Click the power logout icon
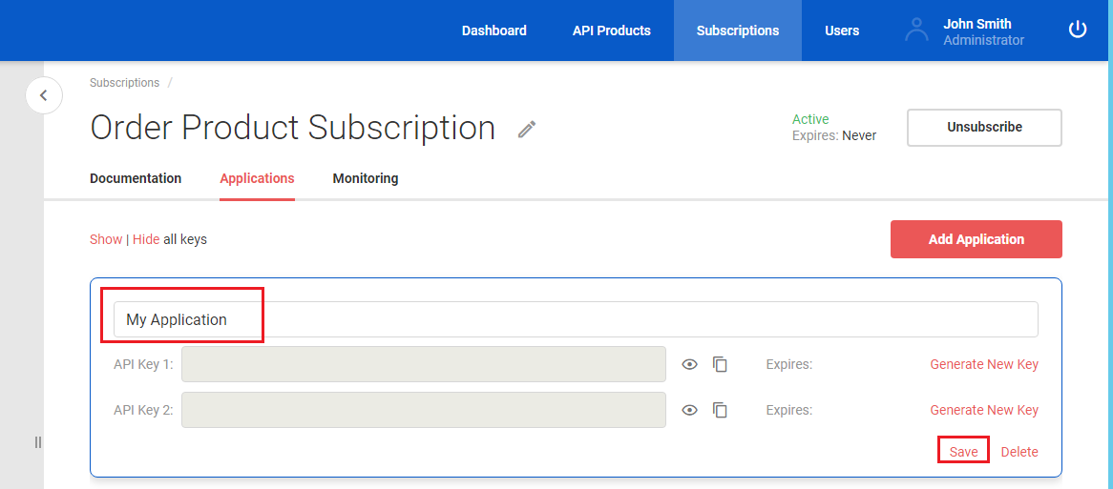The height and width of the screenshot is (489, 1113). tap(1078, 30)
